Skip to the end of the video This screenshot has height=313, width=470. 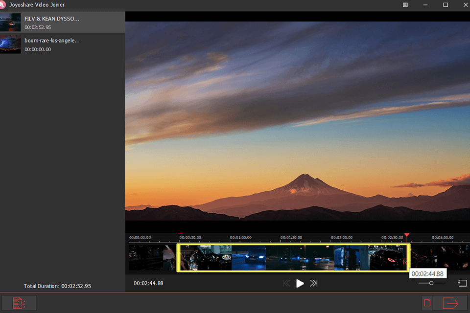[x=313, y=283]
